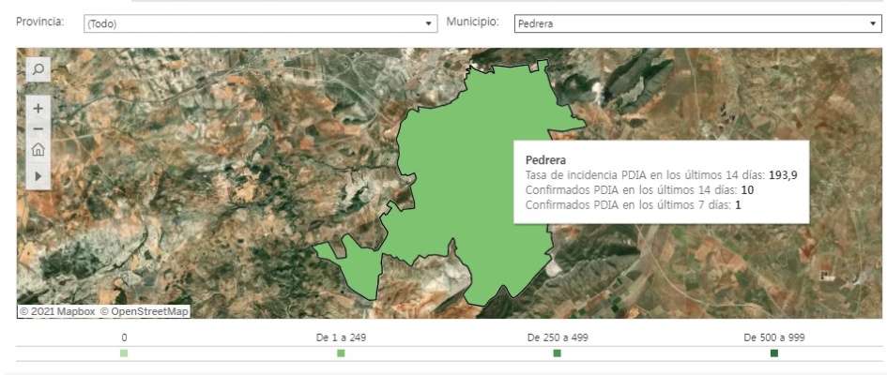The image size is (887, 375).
Task: Click the 'De 1 a 249' legend label
Action: point(341,337)
